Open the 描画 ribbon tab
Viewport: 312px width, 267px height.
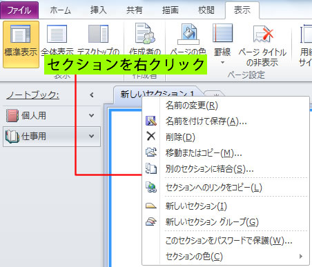pos(170,10)
